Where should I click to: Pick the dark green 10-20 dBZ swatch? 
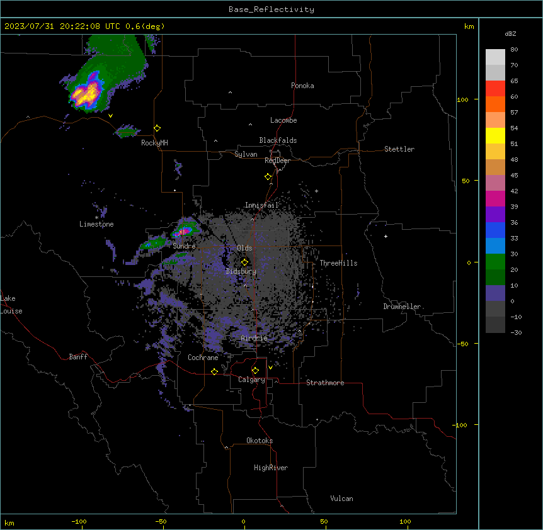[495, 277]
